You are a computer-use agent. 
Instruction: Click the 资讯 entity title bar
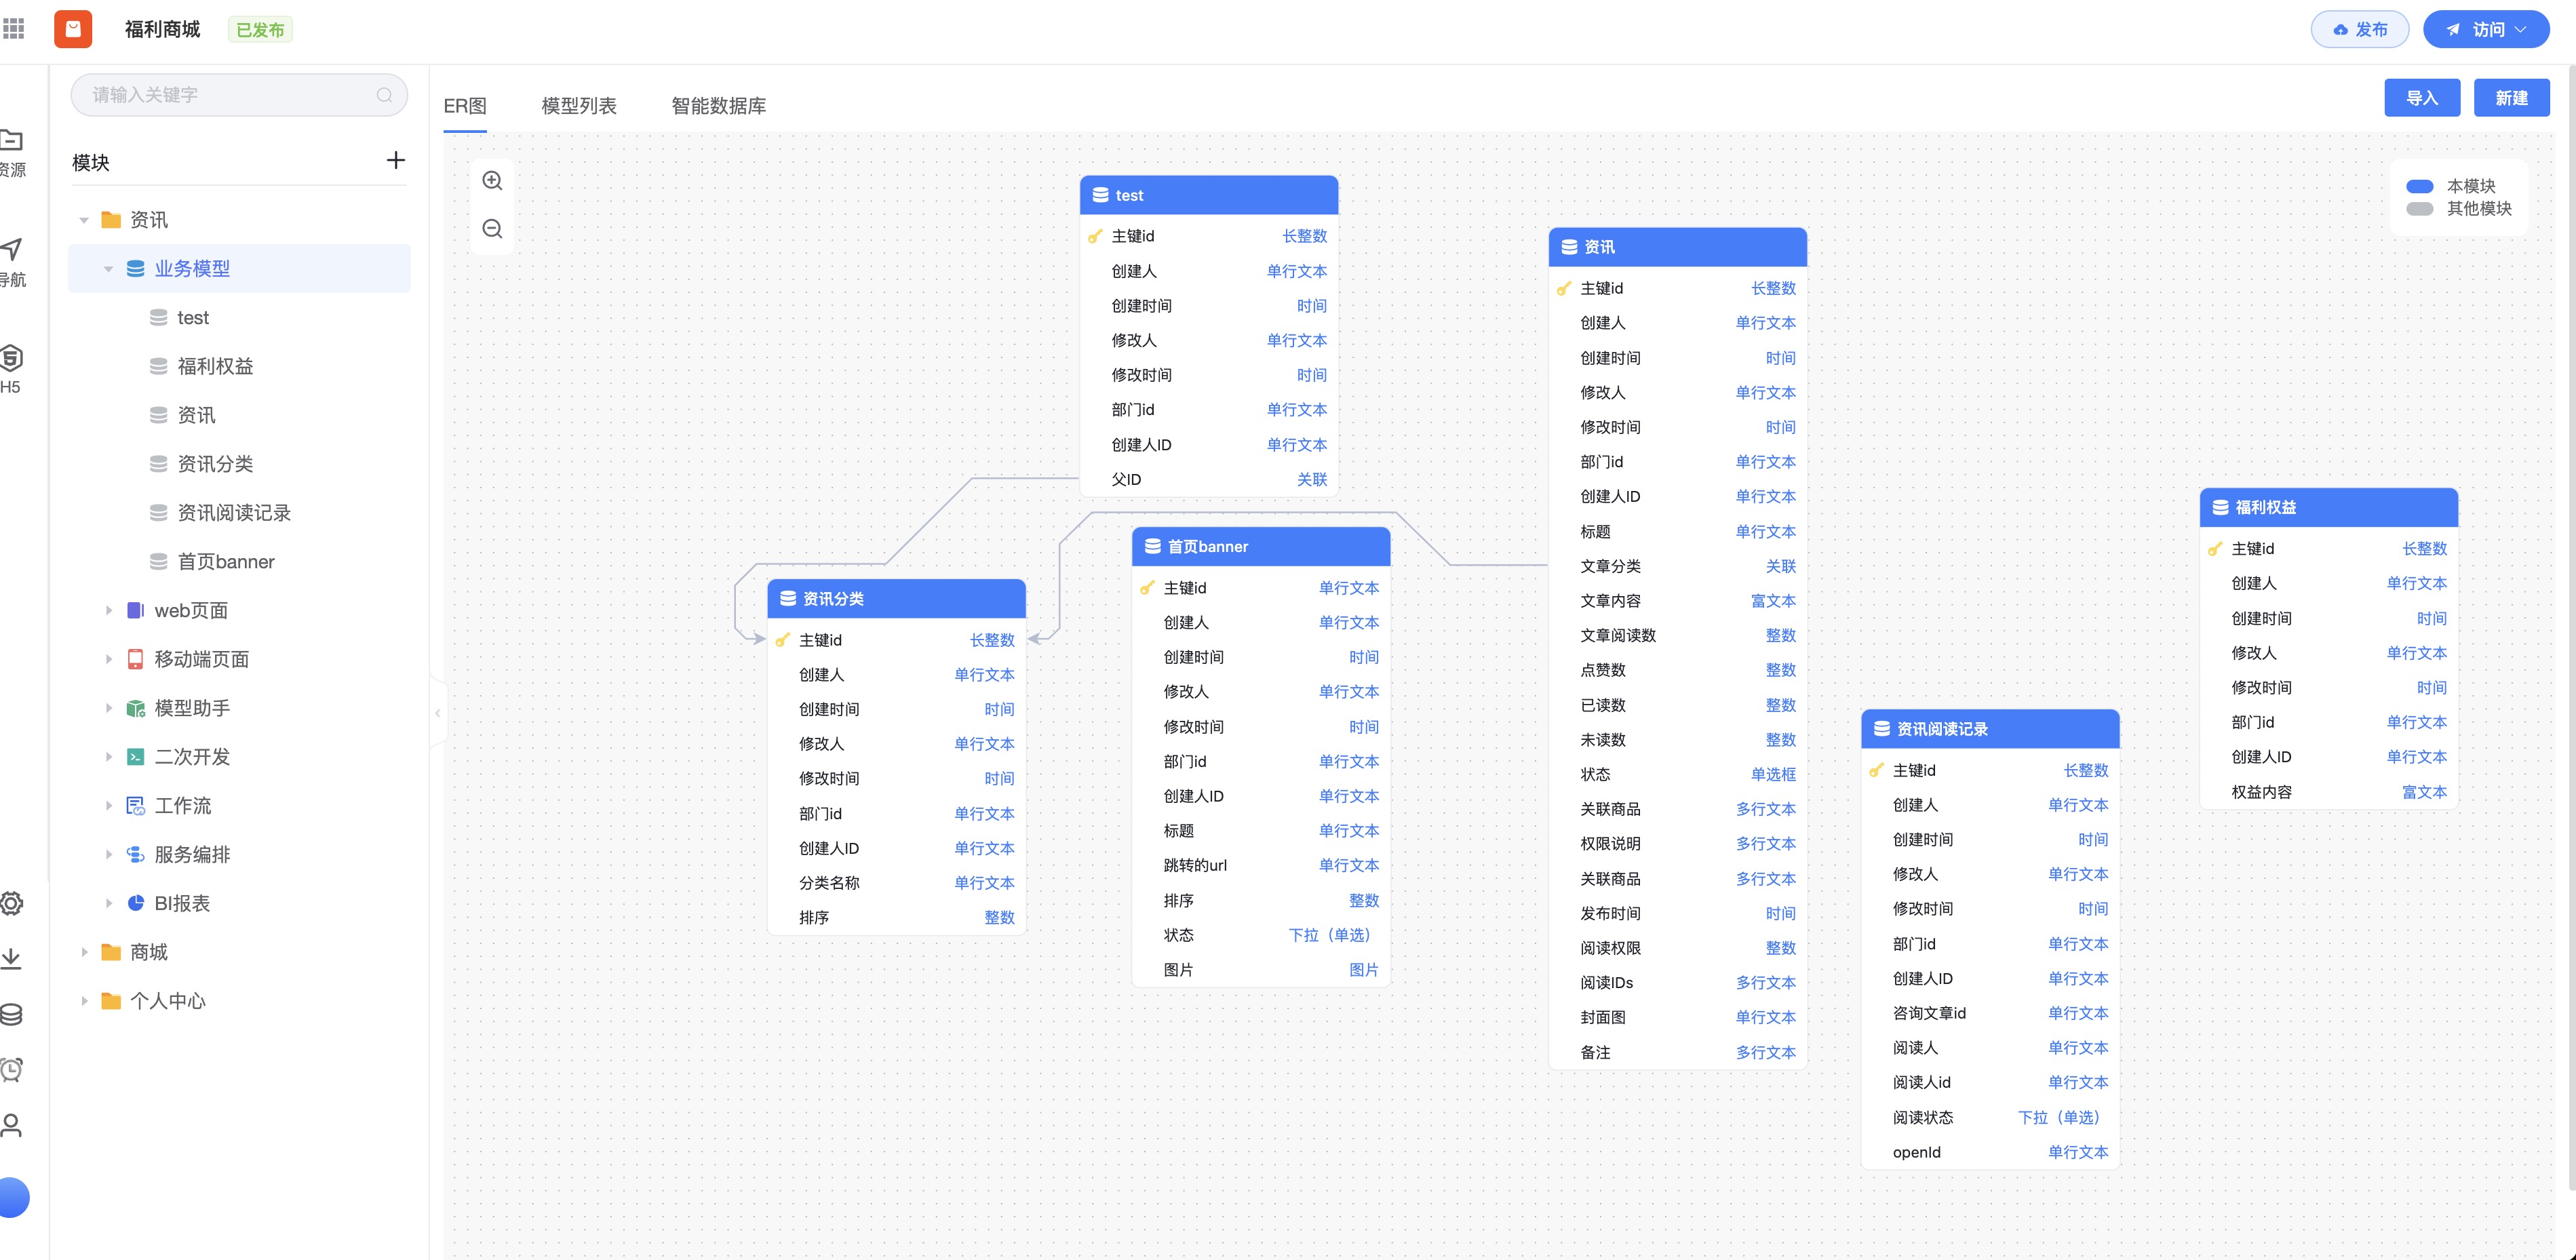click(x=1677, y=247)
